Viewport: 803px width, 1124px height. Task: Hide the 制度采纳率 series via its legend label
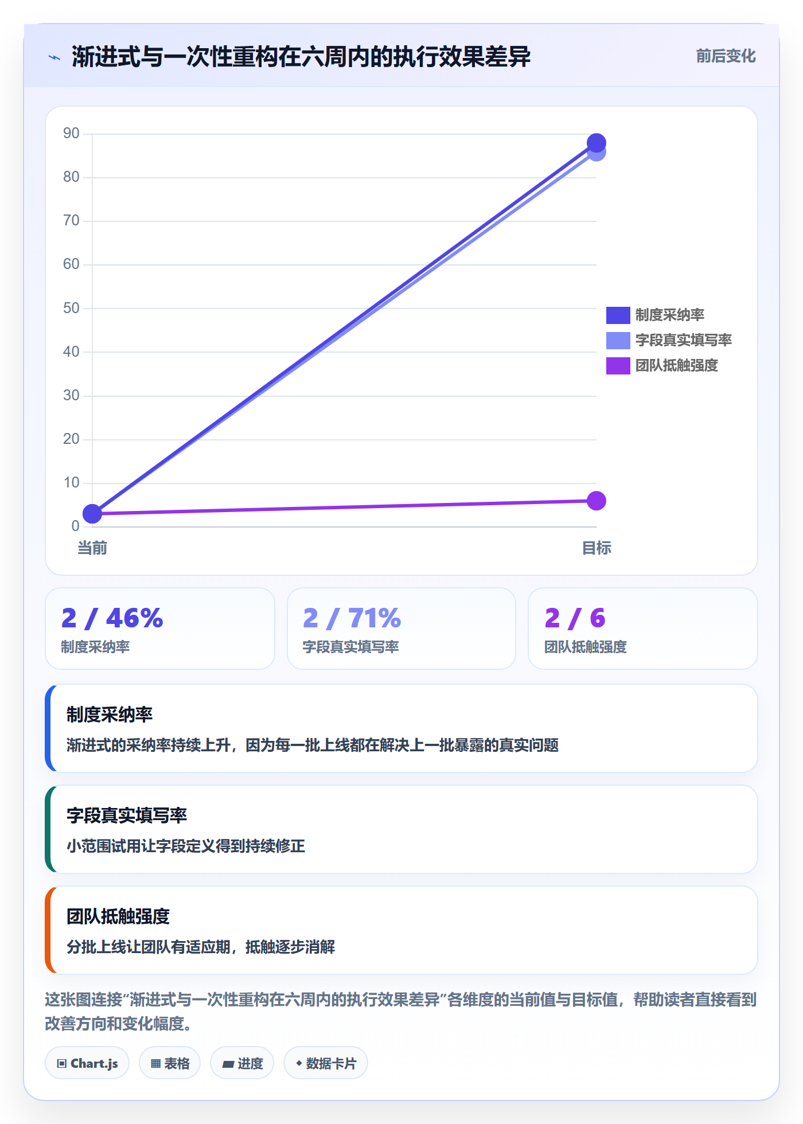pos(670,315)
